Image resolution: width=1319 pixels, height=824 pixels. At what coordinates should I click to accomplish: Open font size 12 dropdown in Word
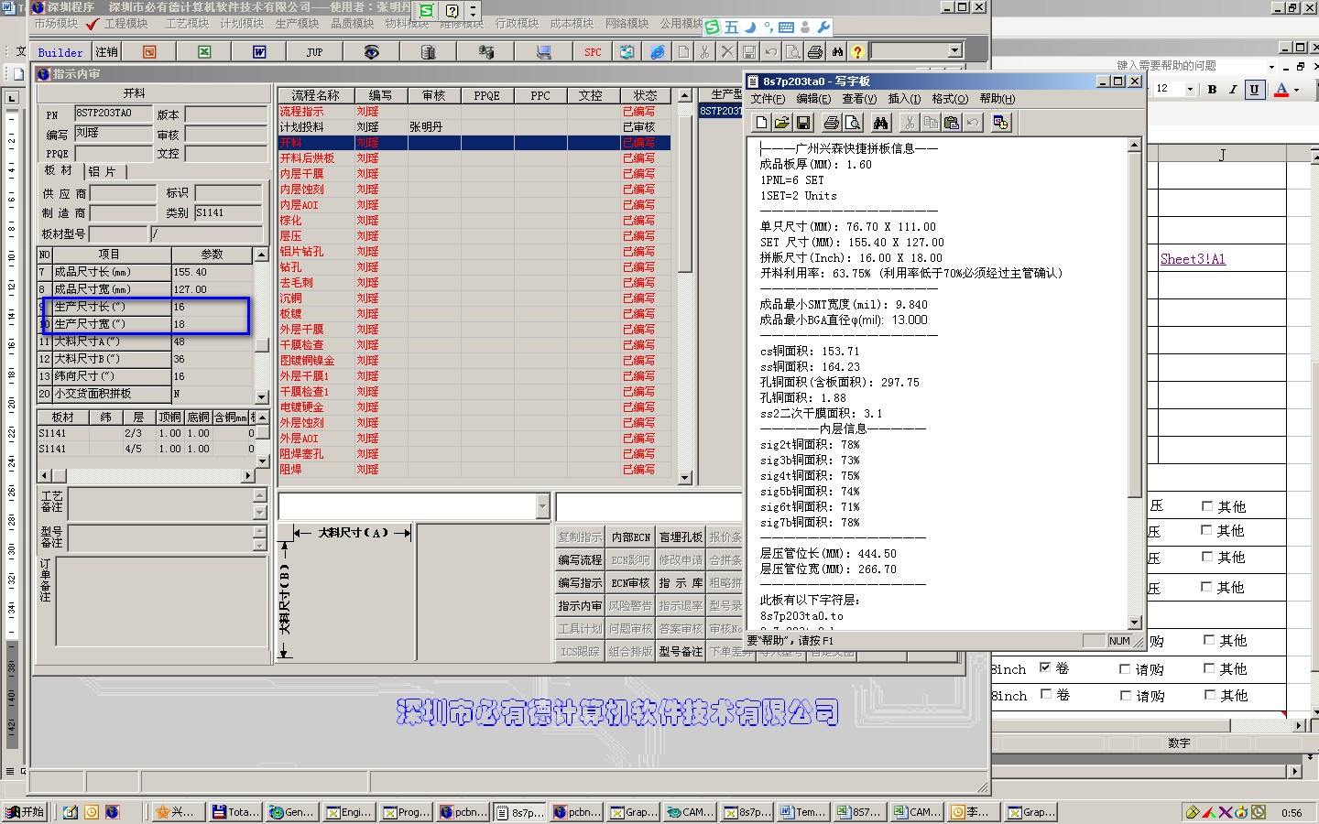1189,89
